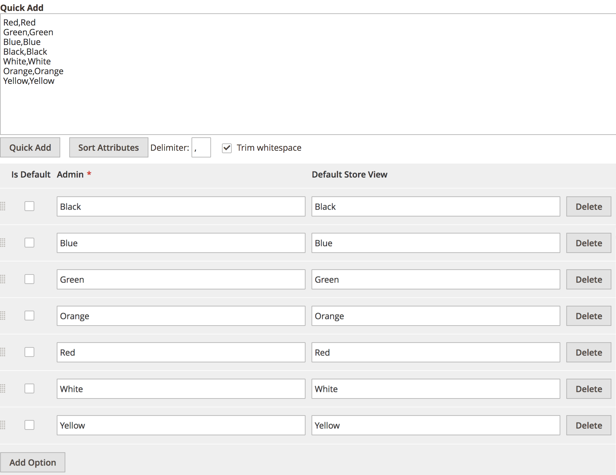Set Yellow as default option
The image size is (616, 475).
(29, 425)
